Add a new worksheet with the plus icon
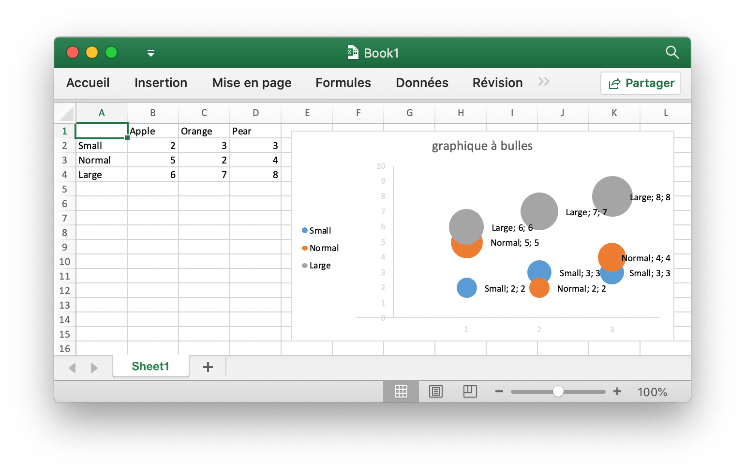 coord(208,367)
